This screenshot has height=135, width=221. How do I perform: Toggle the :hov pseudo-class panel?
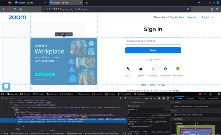tap(146, 99)
